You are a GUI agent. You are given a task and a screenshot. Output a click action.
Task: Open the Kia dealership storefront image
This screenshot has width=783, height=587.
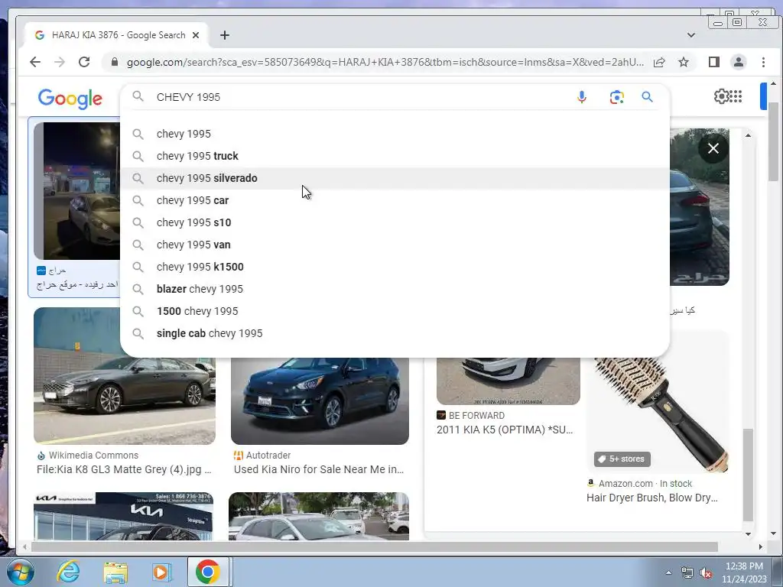123,516
